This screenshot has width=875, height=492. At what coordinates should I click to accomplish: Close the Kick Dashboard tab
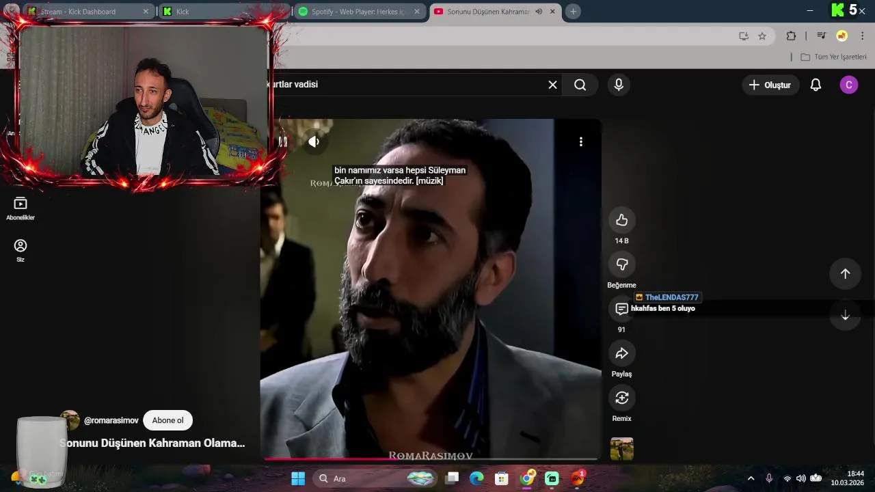click(146, 12)
